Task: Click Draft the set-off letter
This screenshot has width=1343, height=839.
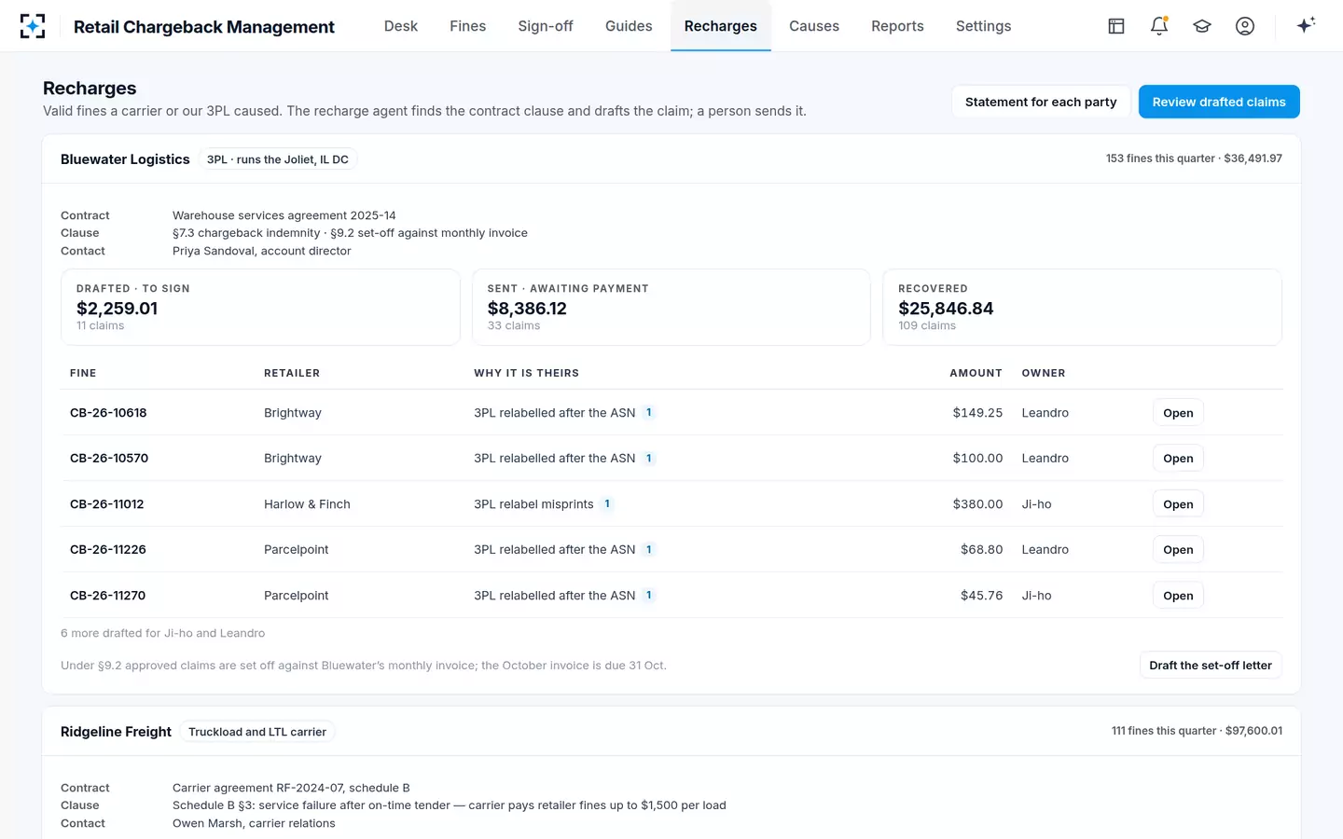Action: (x=1211, y=666)
